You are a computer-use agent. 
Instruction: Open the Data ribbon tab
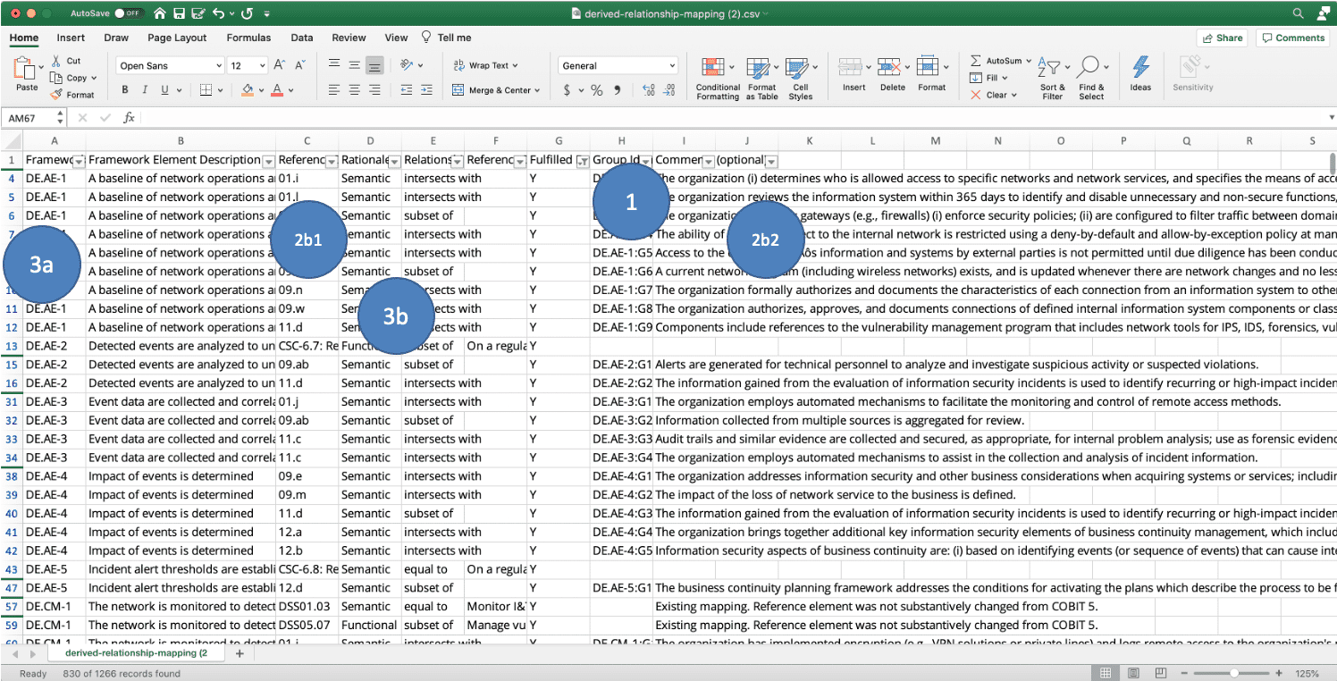[x=302, y=38]
